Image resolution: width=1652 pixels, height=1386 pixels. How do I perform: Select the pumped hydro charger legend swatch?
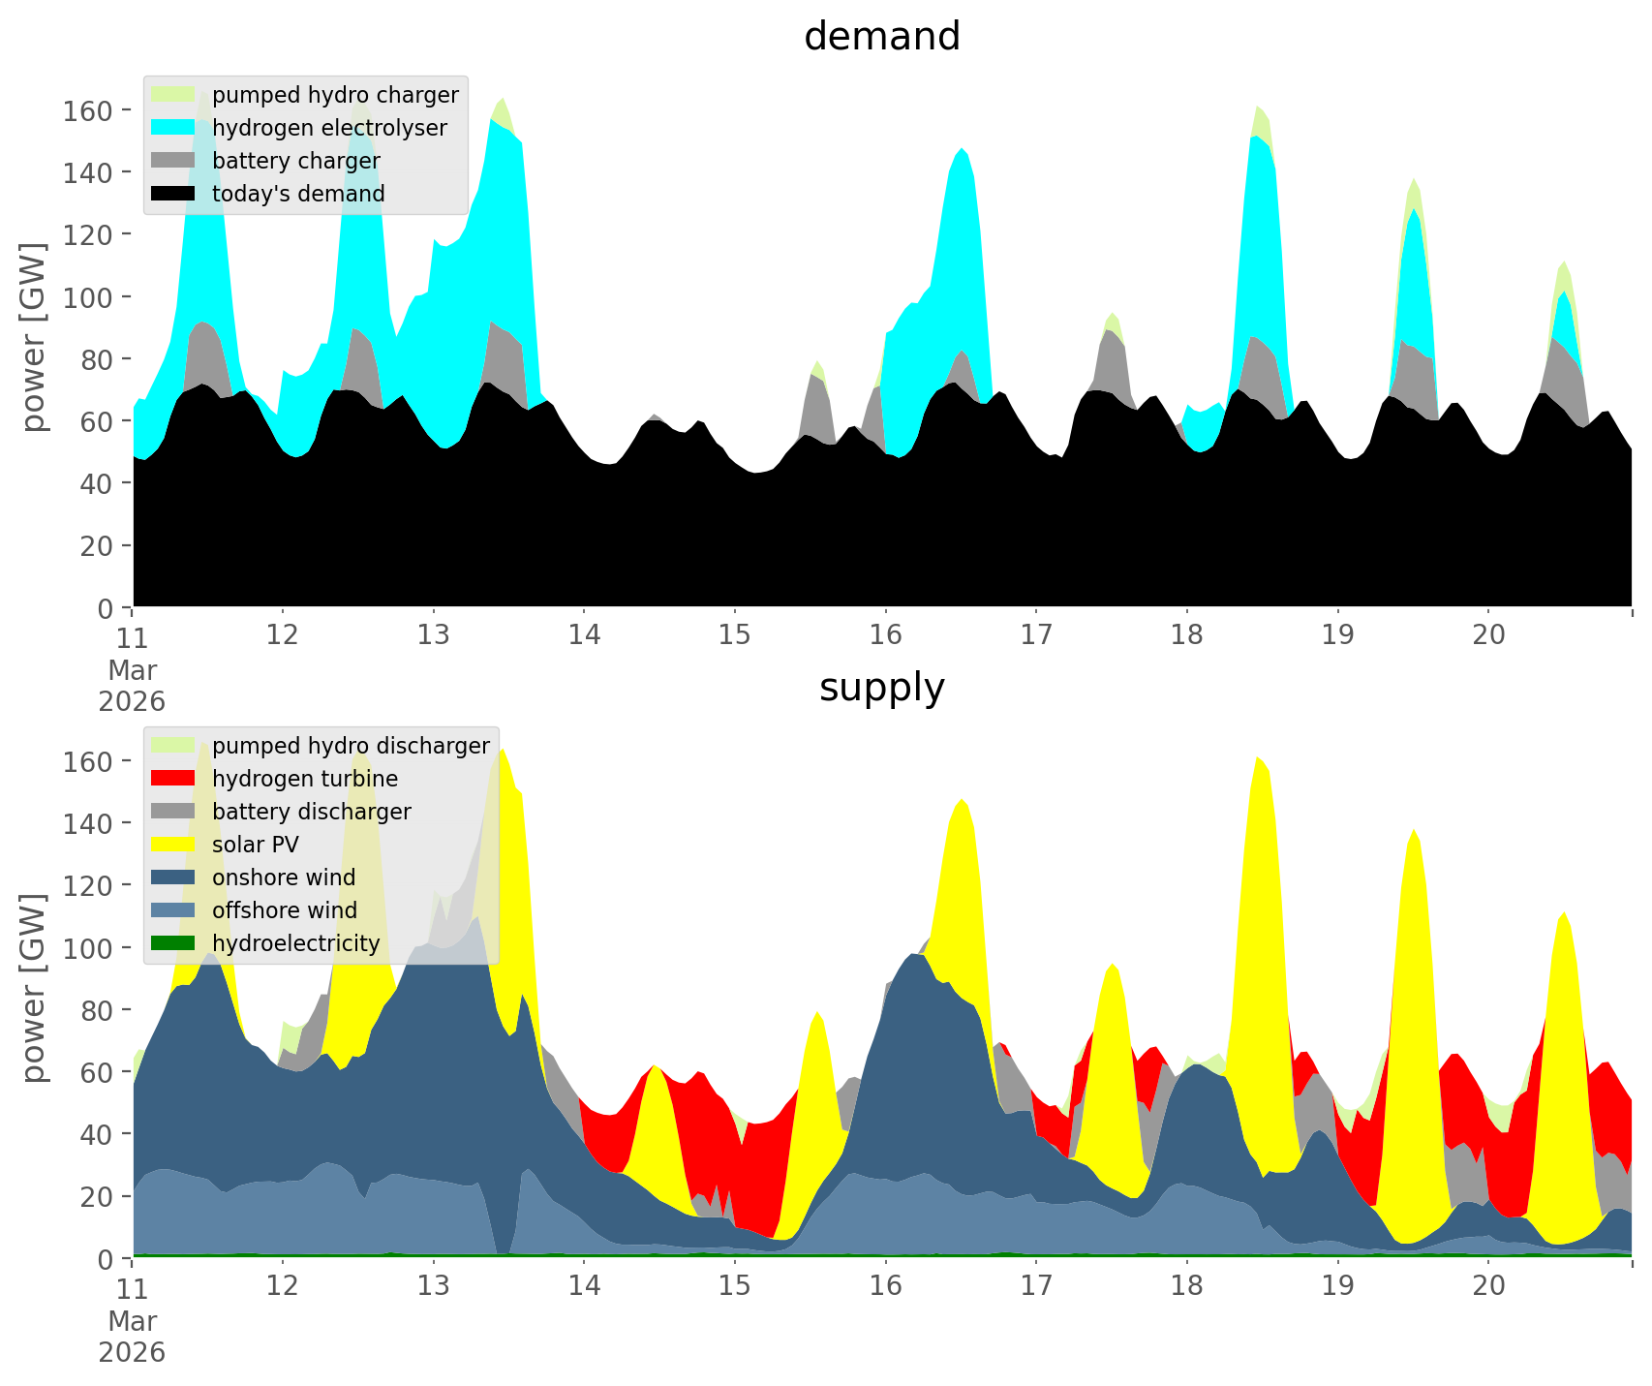click(x=173, y=95)
